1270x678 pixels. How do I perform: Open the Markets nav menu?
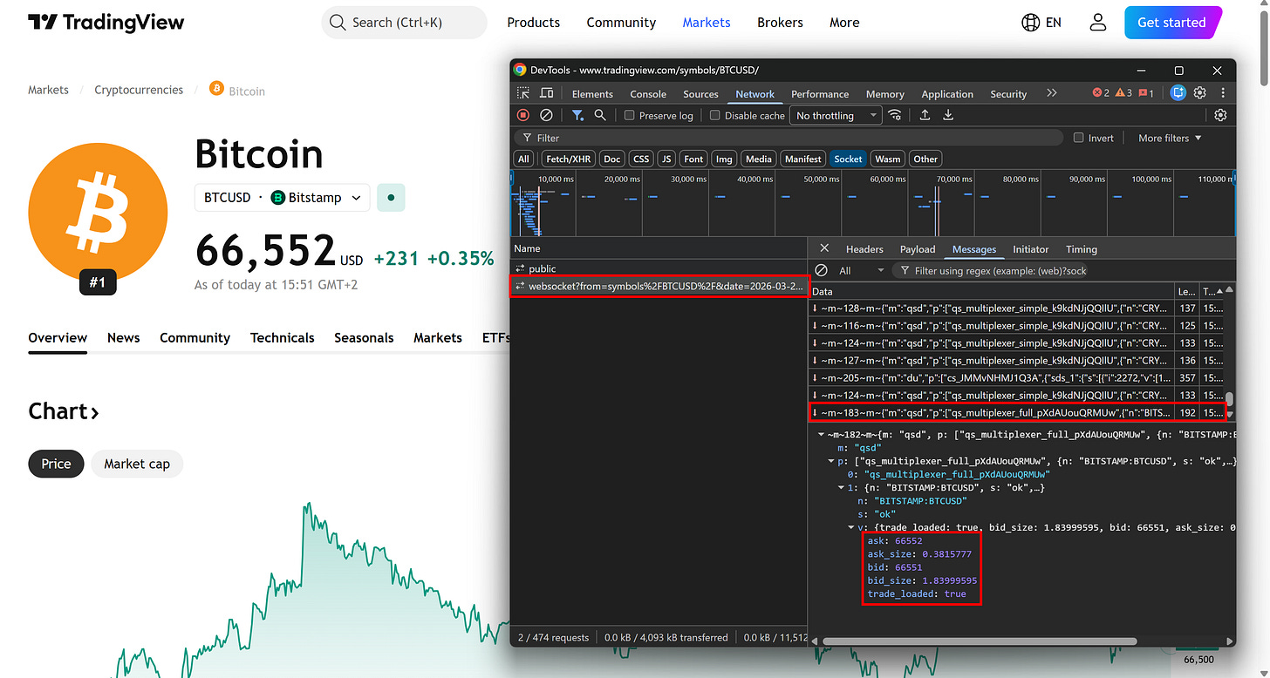click(707, 23)
